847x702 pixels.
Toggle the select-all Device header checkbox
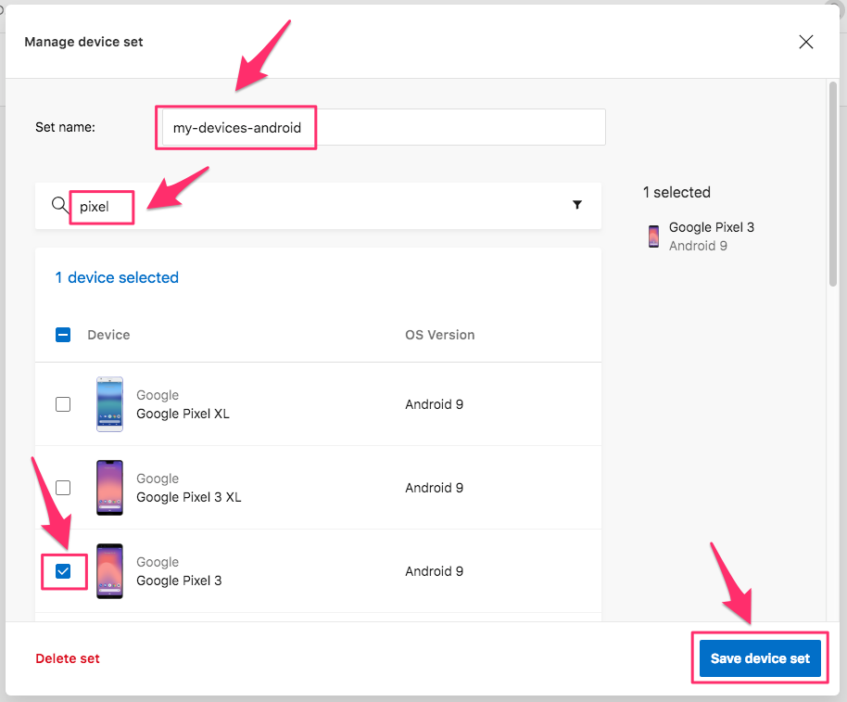click(63, 335)
